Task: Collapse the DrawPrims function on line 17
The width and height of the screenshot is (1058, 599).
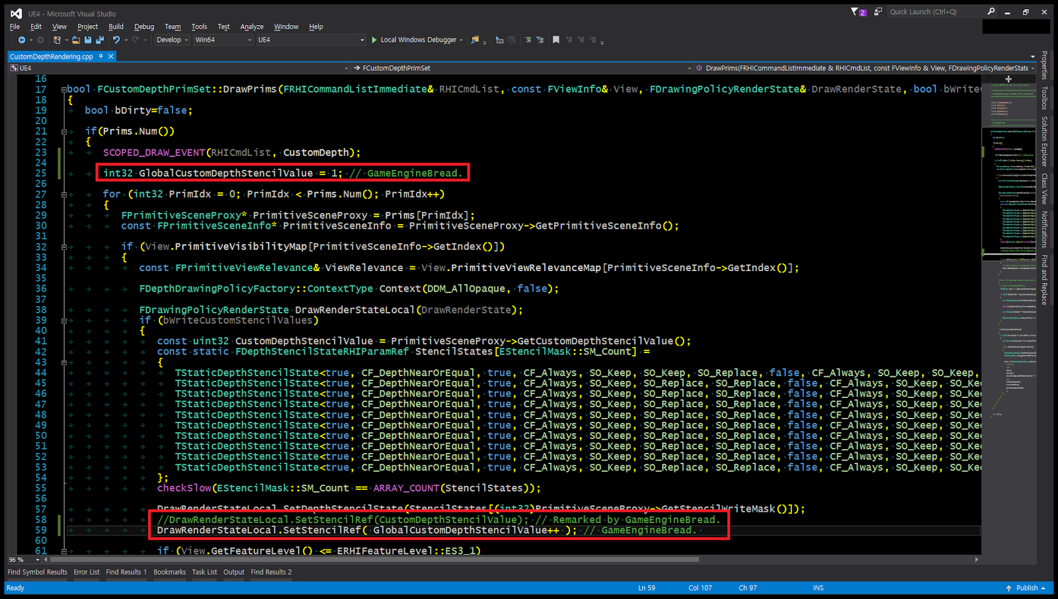Action: point(64,89)
